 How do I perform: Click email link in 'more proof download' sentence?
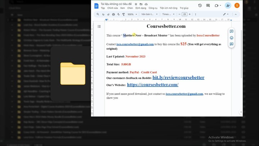[x=184, y=94]
